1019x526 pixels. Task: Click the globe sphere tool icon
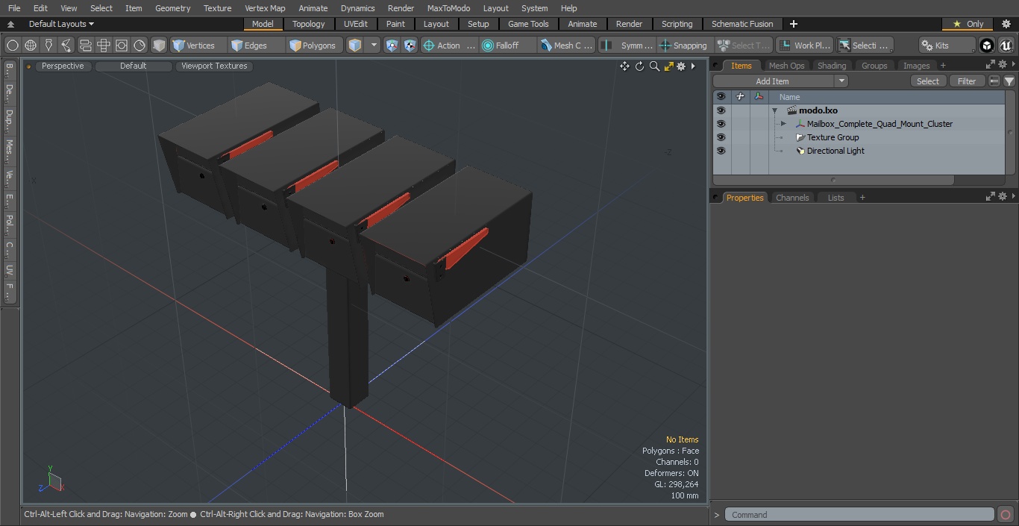coord(31,46)
